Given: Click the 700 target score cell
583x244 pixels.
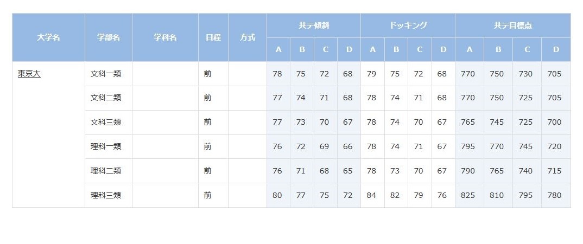Looking at the screenshot, I should click(555, 123).
